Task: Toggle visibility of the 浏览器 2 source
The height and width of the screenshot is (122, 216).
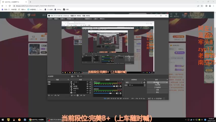Action: click(x=87, y=82)
